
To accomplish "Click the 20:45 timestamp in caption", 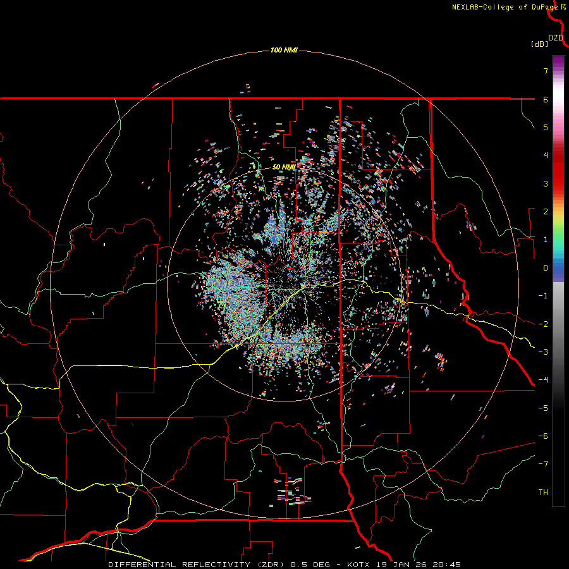I will click(x=446, y=565).
